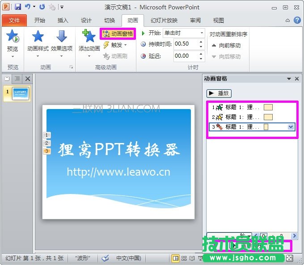Select slide 1 thumbnail
304x265 pixels.
point(21,94)
